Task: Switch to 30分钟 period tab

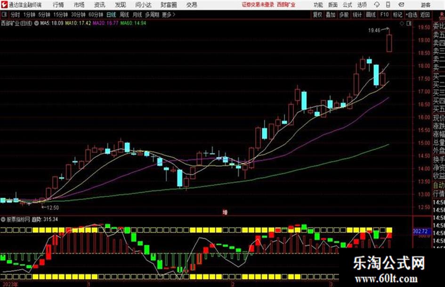Action: [x=78, y=15]
